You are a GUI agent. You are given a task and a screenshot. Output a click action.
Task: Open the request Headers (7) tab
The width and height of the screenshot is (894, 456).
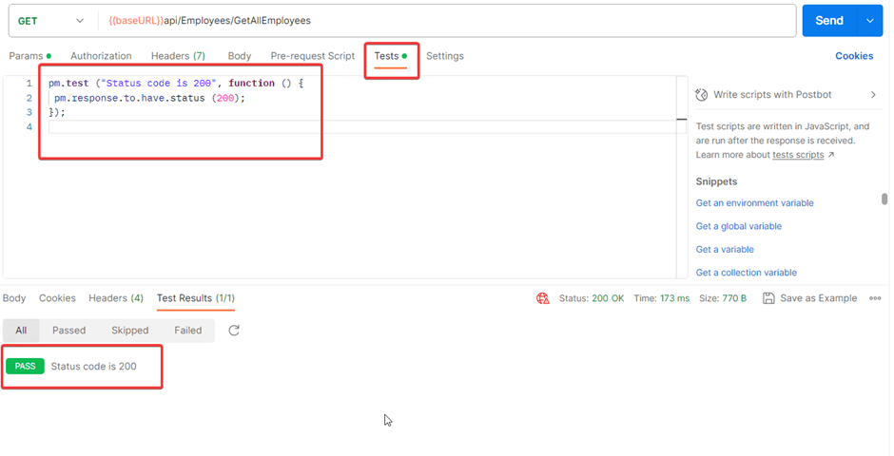point(178,56)
